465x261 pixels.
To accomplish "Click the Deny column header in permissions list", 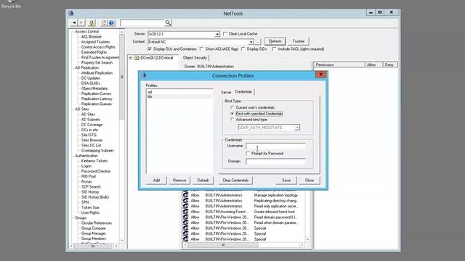I will point(390,65).
